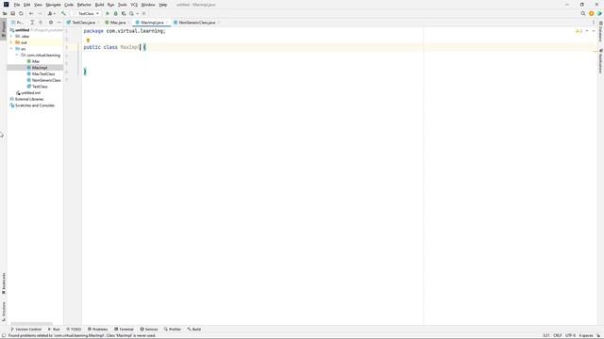Collapse the src folder in tree
Viewport: 604px width, 339px height.
11,49
